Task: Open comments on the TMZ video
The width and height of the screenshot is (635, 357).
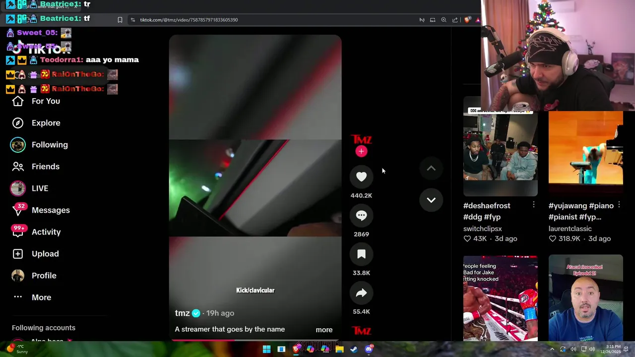Action: (x=361, y=215)
